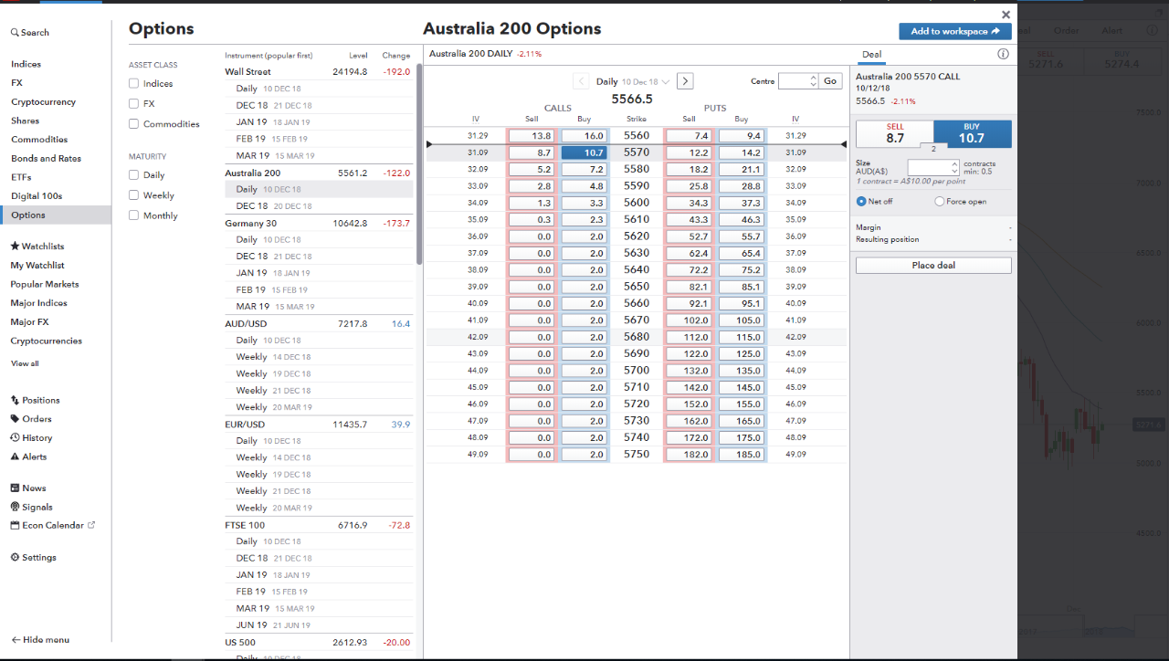Image resolution: width=1169 pixels, height=661 pixels.
Task: Click the Centre strike stepper arrows
Action: [x=814, y=81]
